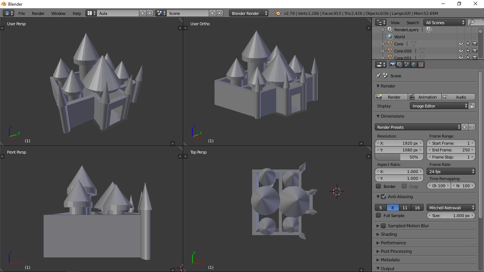Screen dimensions: 484x272
Task: Enable the Border checkbox
Action: (378, 186)
